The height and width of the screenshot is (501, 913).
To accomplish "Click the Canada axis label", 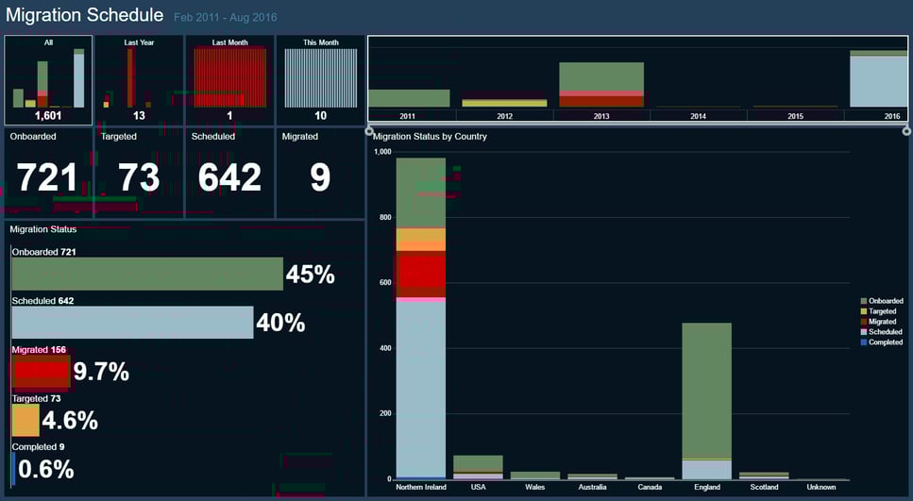I will pos(650,487).
